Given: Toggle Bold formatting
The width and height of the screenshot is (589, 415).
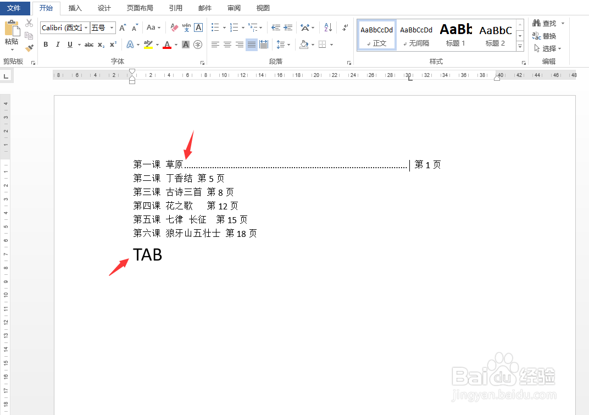Looking at the screenshot, I should pos(46,45).
